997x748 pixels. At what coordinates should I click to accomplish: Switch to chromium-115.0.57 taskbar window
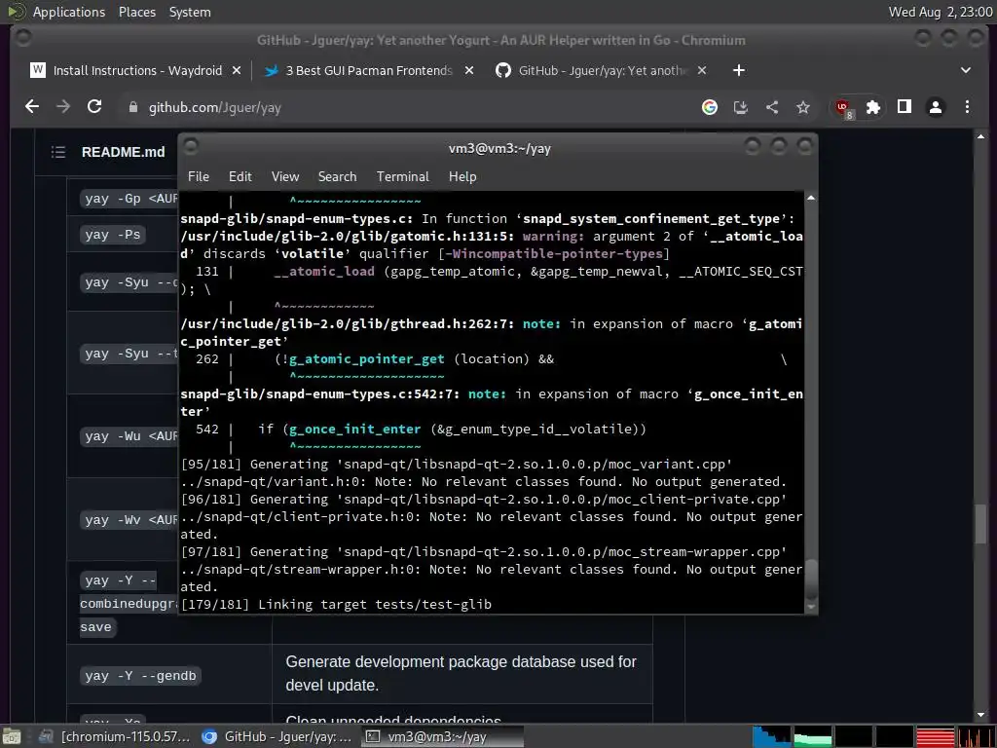click(x=115, y=736)
